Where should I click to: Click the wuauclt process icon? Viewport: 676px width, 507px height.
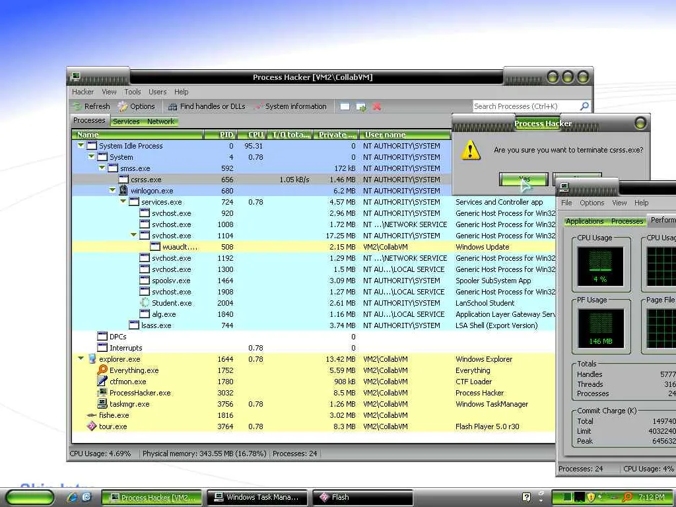tap(155, 246)
